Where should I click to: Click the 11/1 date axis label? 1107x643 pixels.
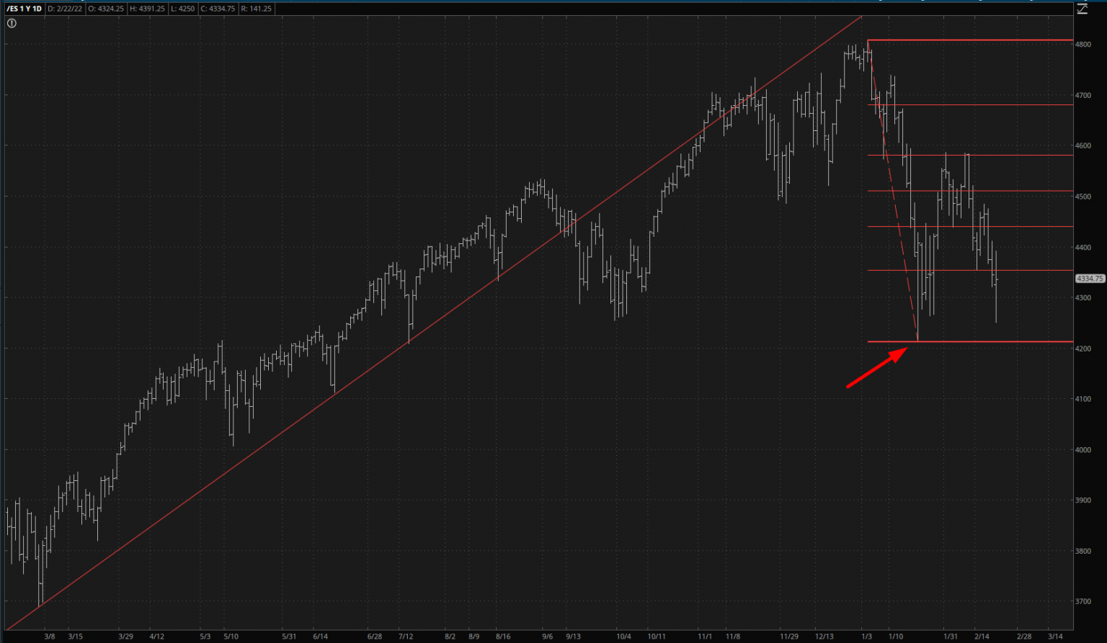pos(705,637)
